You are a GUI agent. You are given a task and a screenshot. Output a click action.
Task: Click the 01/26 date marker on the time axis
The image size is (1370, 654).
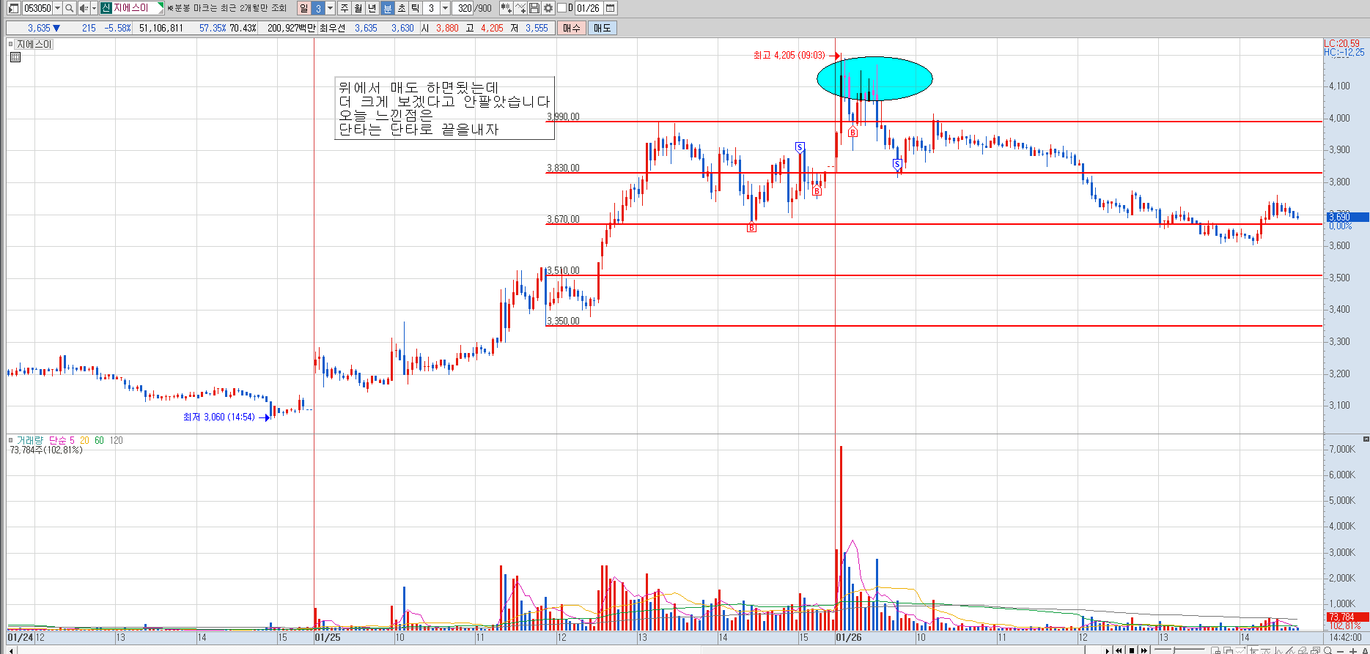point(849,638)
